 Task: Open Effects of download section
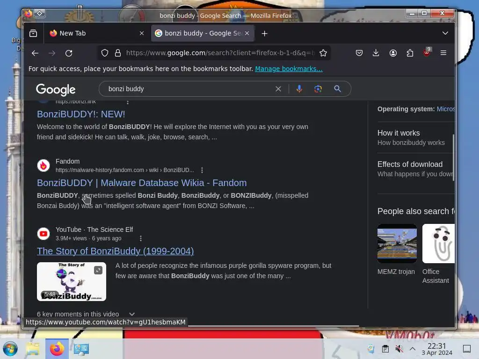tap(415, 169)
